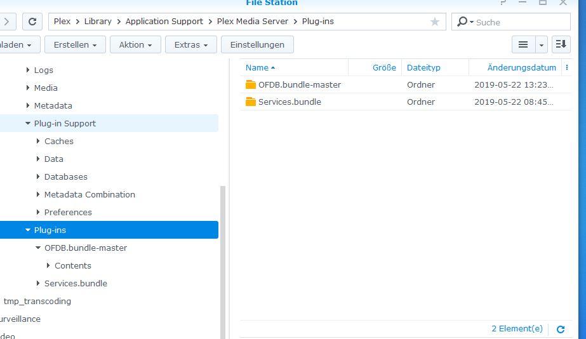
Task: Click the folder tree vertical scrollbar
Action: (x=223, y=262)
